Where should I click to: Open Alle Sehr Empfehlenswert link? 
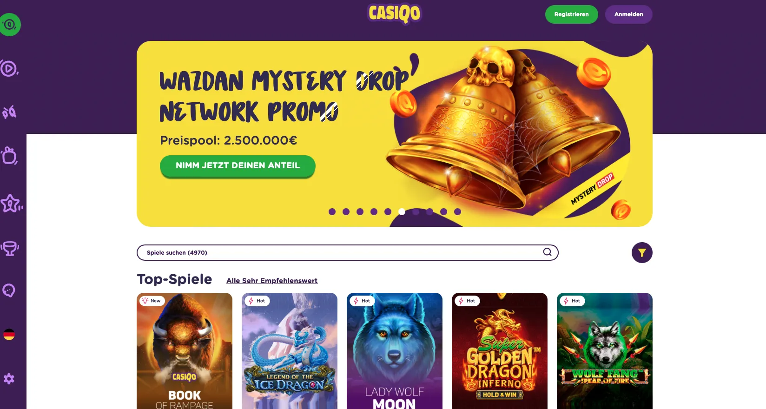click(272, 281)
